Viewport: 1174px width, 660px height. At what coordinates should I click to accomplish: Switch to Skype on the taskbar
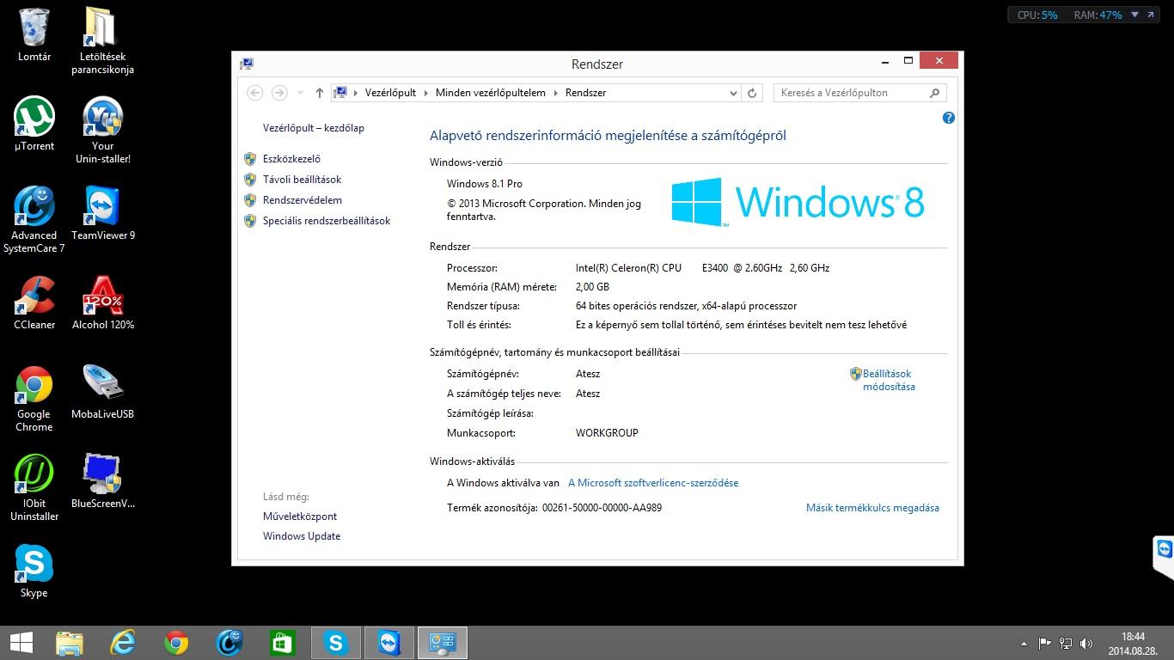tap(336, 643)
